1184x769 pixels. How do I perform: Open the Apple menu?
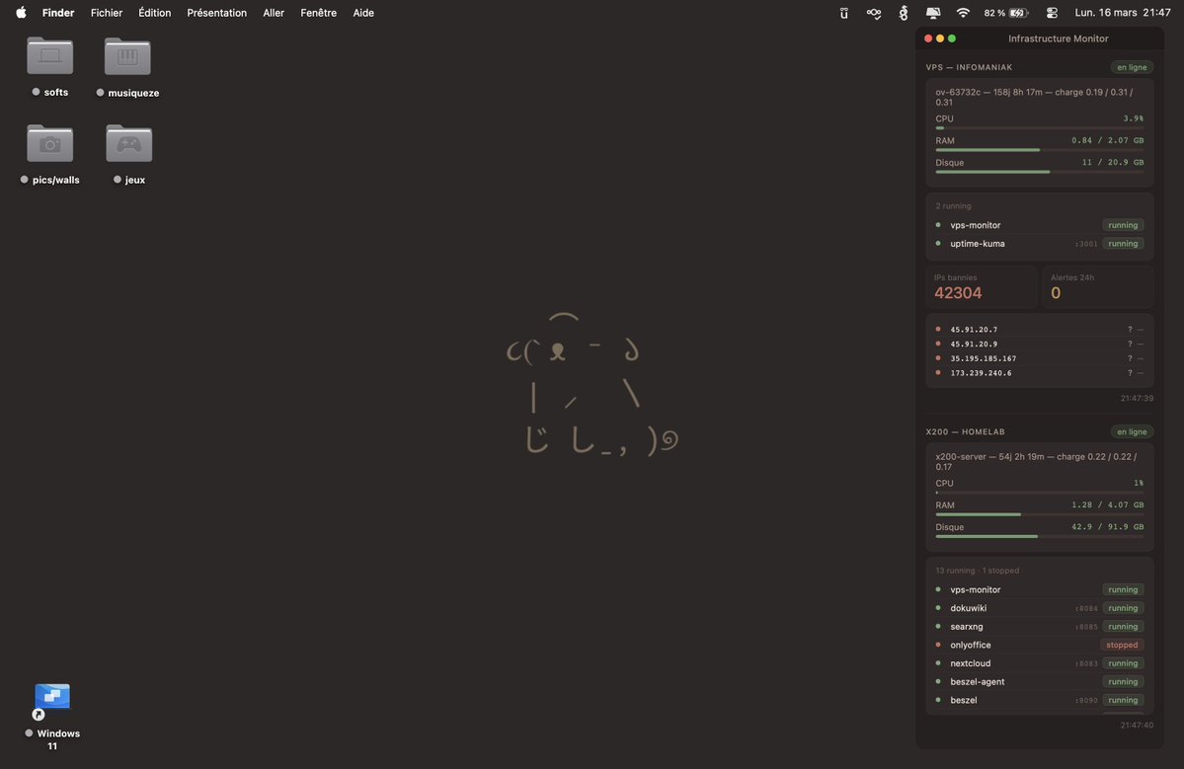point(21,13)
